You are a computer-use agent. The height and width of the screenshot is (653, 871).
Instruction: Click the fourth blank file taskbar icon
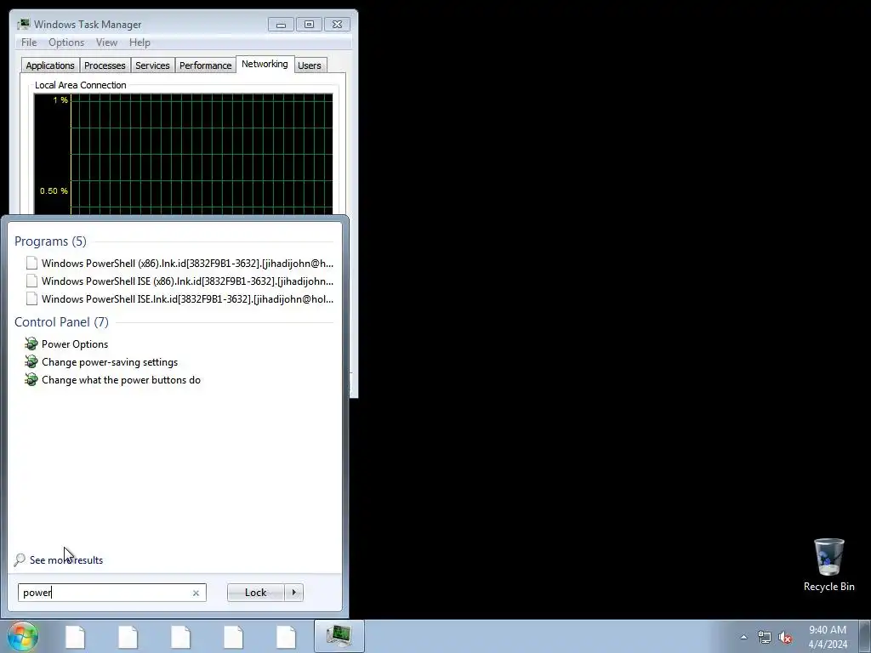233,637
